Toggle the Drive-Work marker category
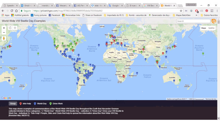Viewport: 220px width, 123px height. point(56,103)
